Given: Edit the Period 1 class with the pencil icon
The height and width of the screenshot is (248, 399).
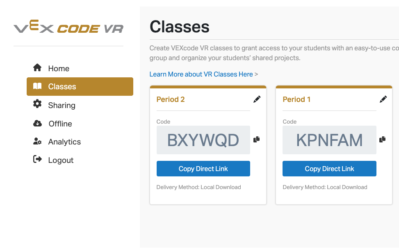Looking at the screenshot, I should (383, 99).
